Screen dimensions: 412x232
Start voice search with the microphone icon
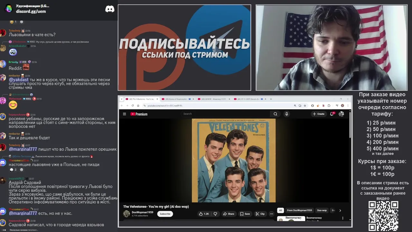286,114
